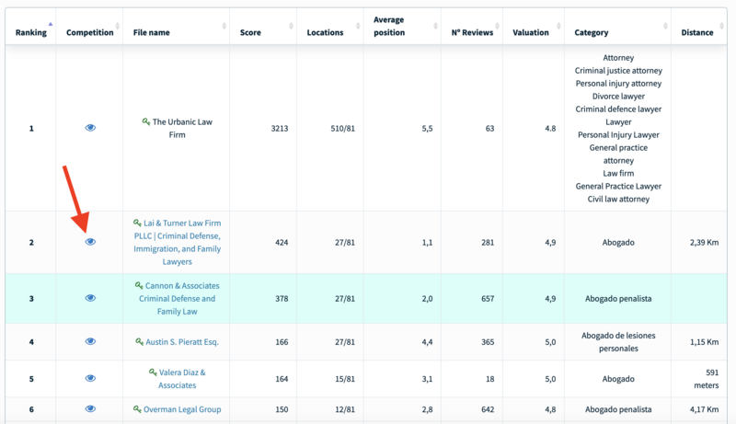The width and height of the screenshot is (736, 424).
Task: Click Civil law attorney category text
Action: [x=618, y=199]
